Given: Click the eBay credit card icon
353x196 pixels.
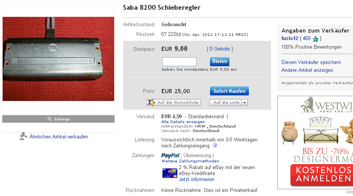Looking at the screenshot, I should pyautogui.click(x=170, y=173).
